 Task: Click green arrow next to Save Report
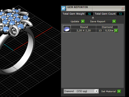coord(114,21)
